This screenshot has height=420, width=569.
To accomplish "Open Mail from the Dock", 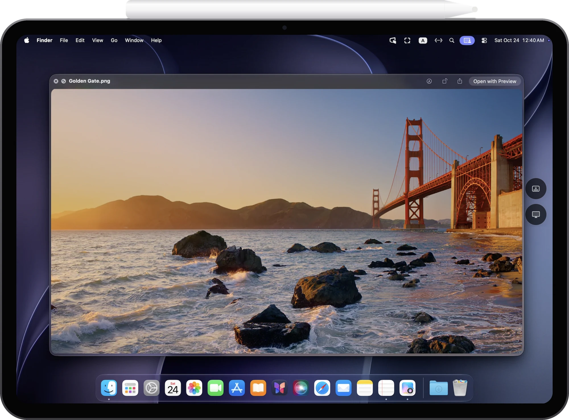I will tap(343, 388).
